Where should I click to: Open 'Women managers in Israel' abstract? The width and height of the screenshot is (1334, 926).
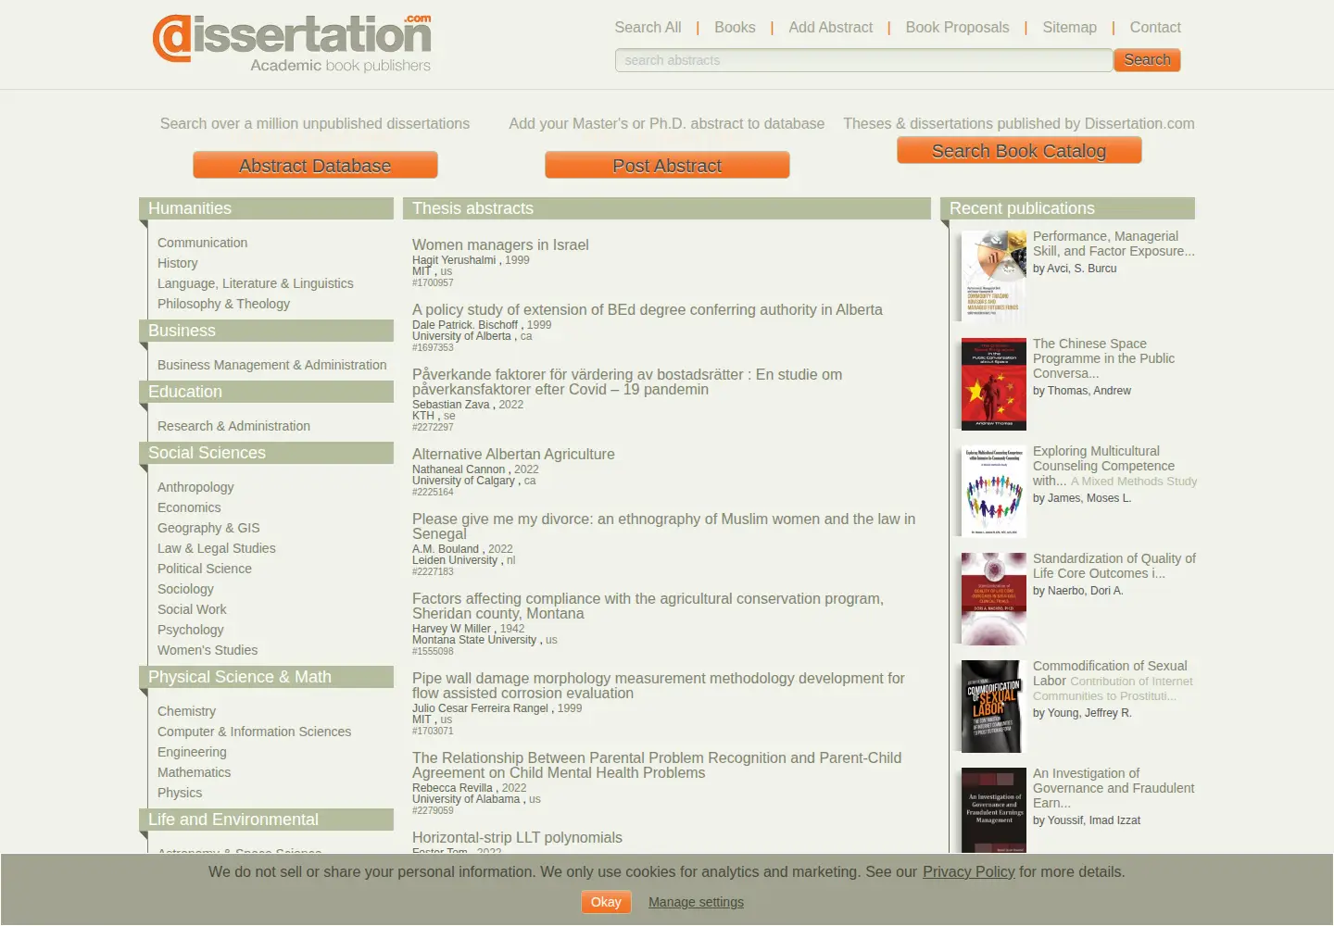click(x=500, y=245)
